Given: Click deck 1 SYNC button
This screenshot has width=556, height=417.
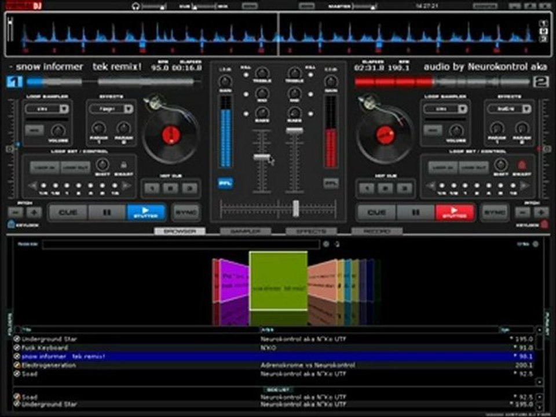Looking at the screenshot, I should pos(186,213).
